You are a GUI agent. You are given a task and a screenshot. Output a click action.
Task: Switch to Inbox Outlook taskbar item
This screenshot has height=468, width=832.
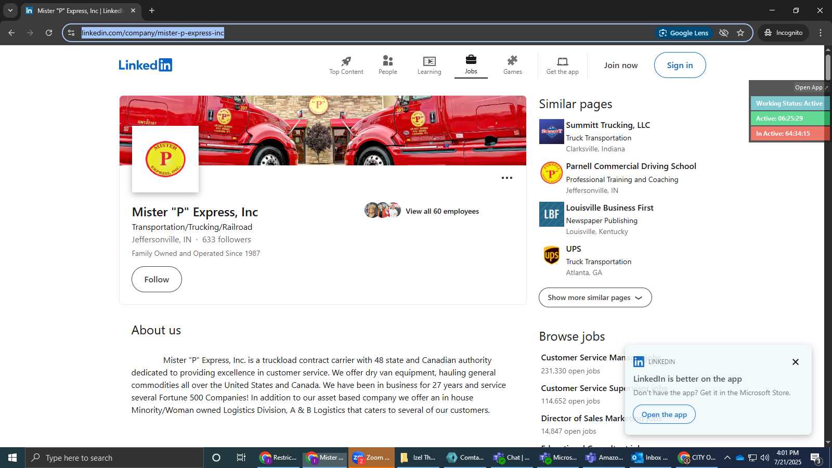point(650,458)
